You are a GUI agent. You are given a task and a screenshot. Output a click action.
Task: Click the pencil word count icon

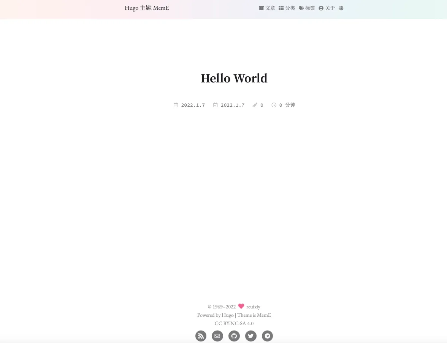pos(255,105)
